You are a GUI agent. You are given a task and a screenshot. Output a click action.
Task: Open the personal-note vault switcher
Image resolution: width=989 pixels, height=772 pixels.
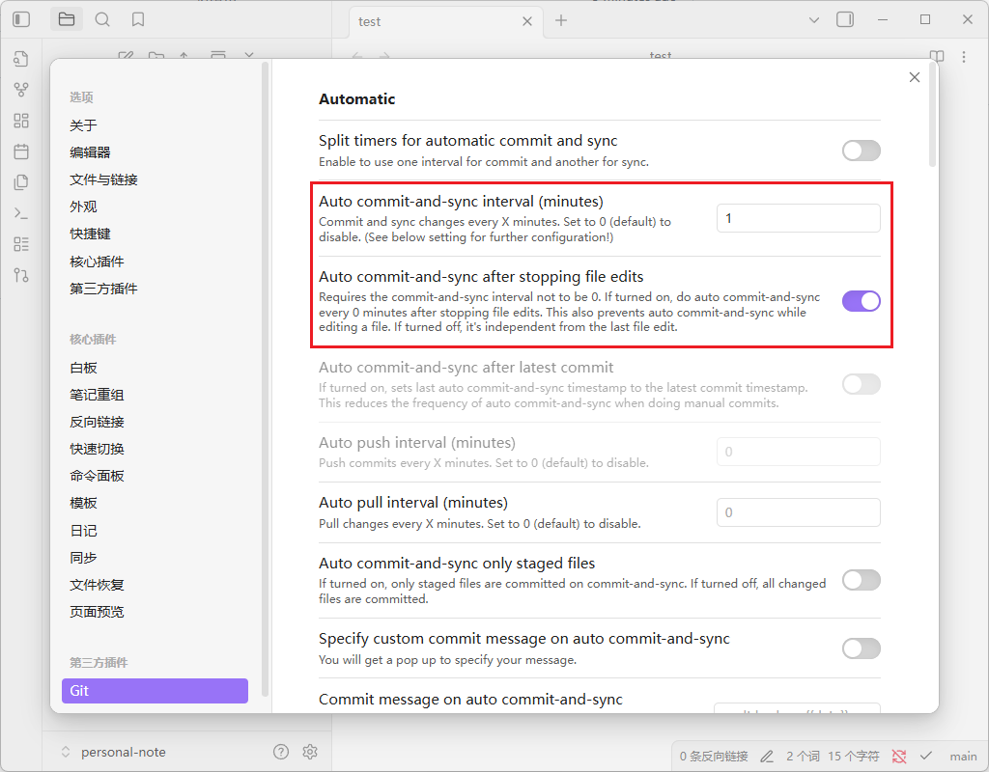(x=113, y=752)
